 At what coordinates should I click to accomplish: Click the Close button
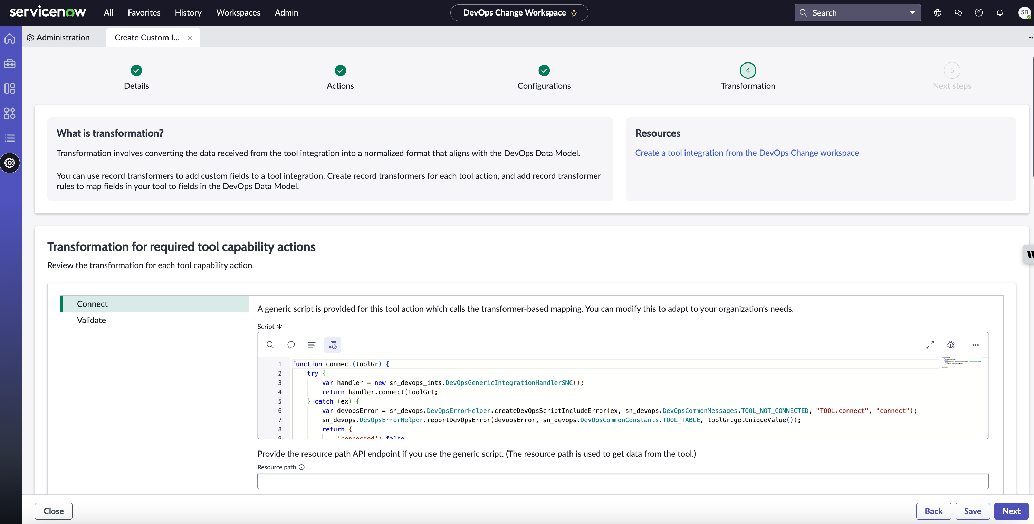tap(54, 511)
